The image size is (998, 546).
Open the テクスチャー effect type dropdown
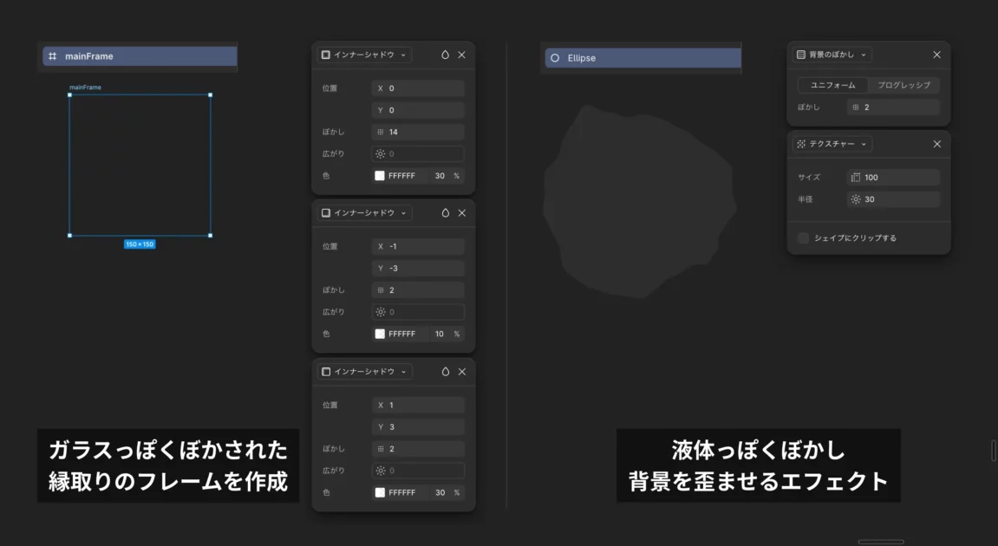[x=832, y=144]
